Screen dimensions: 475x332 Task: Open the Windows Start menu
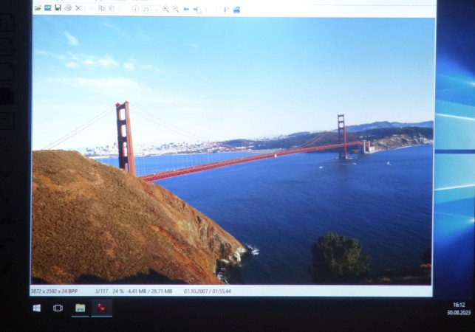(36, 308)
